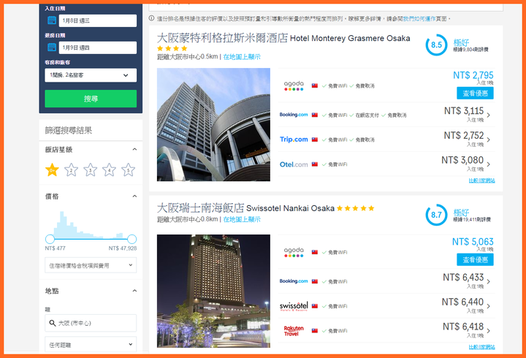Viewport: 526px width, 358px height.
Task: Click Rakuten Travel logo for NT$ 6,418
Action: (294, 330)
